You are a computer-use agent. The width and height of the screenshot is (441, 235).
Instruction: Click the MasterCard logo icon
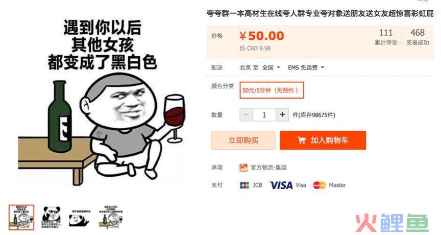point(319,185)
